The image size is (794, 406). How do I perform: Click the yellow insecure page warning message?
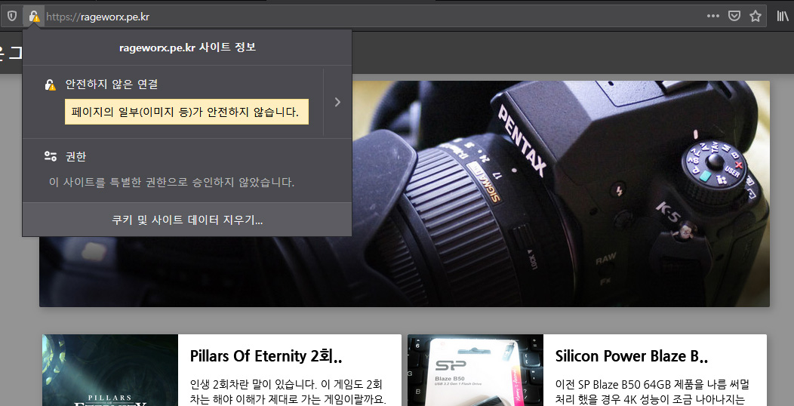(x=187, y=112)
